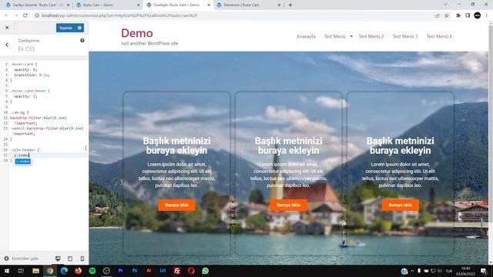Toggle the browser side panel icon
493x277 pixels.
(468, 15)
